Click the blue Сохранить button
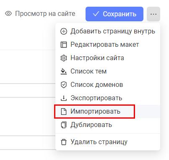169x160 pixels. [114, 14]
